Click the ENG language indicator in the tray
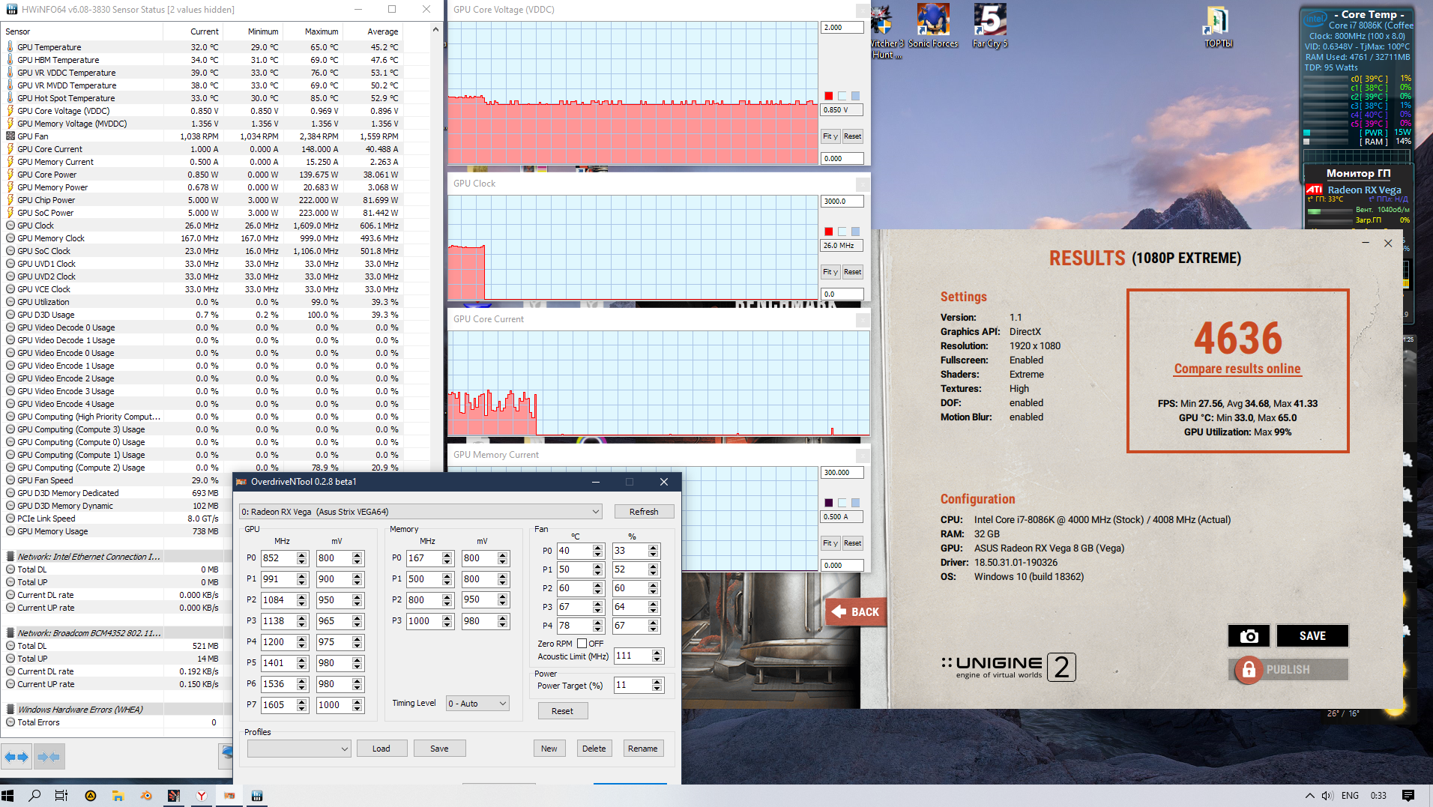 (1350, 796)
